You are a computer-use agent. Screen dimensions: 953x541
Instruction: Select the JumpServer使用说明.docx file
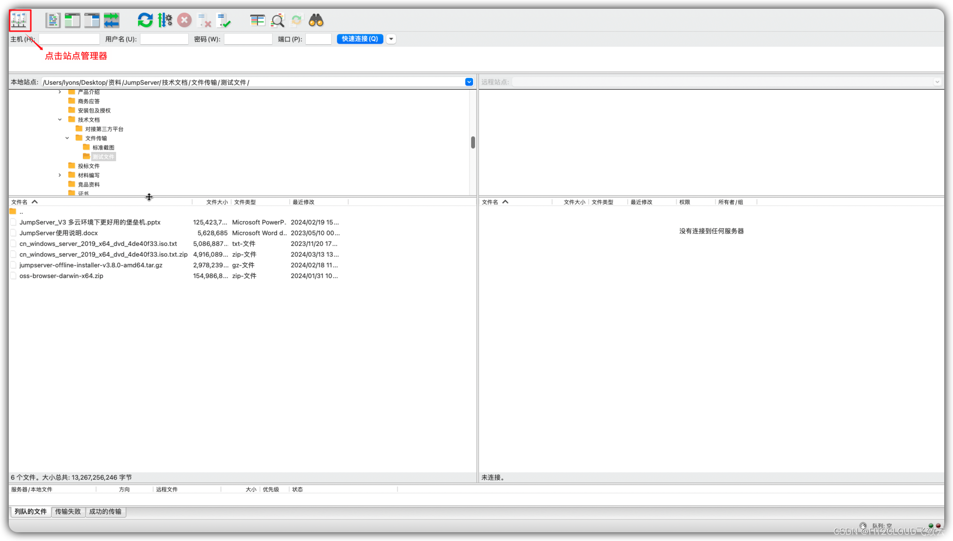coord(59,233)
